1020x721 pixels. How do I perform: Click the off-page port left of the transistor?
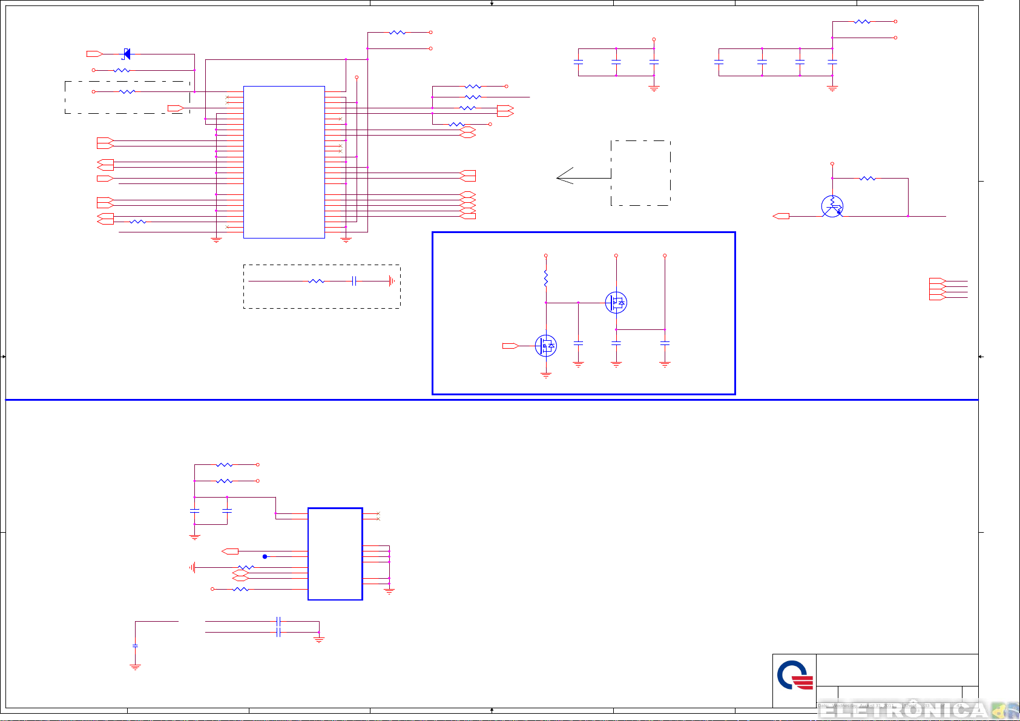click(781, 216)
